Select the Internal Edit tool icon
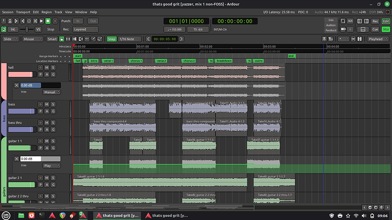The height and width of the screenshot is (220, 392). pos(99,39)
